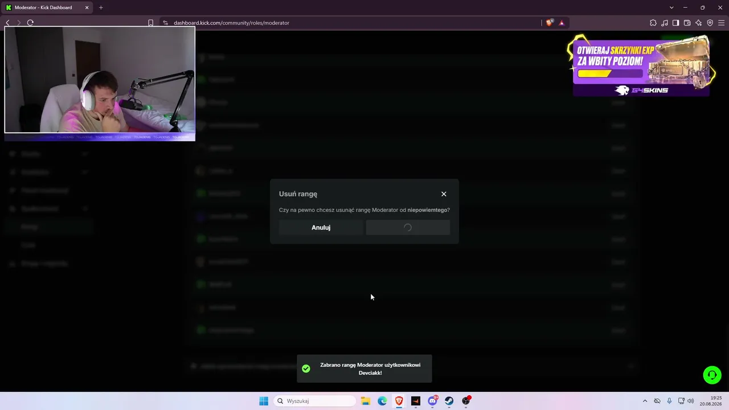Click the site settings icon beside the URL
This screenshot has width=729, height=410.
point(166,23)
